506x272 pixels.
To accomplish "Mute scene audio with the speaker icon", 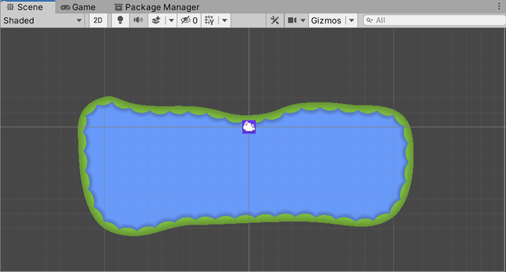I will pyautogui.click(x=137, y=20).
